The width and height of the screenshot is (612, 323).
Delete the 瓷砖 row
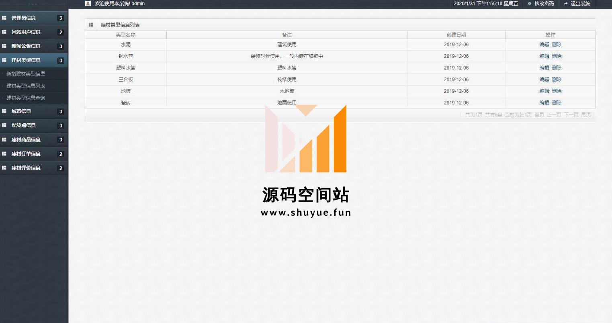click(557, 103)
